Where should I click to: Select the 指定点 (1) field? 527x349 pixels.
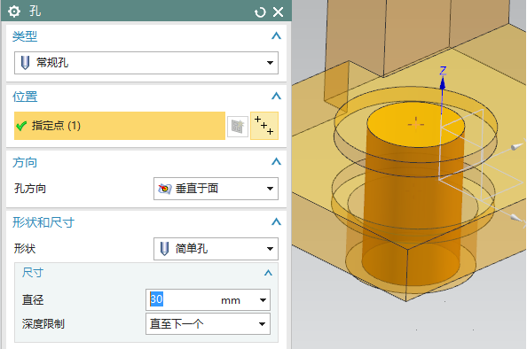(120, 126)
